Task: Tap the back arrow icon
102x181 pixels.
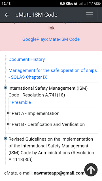Action: pos(7,15)
